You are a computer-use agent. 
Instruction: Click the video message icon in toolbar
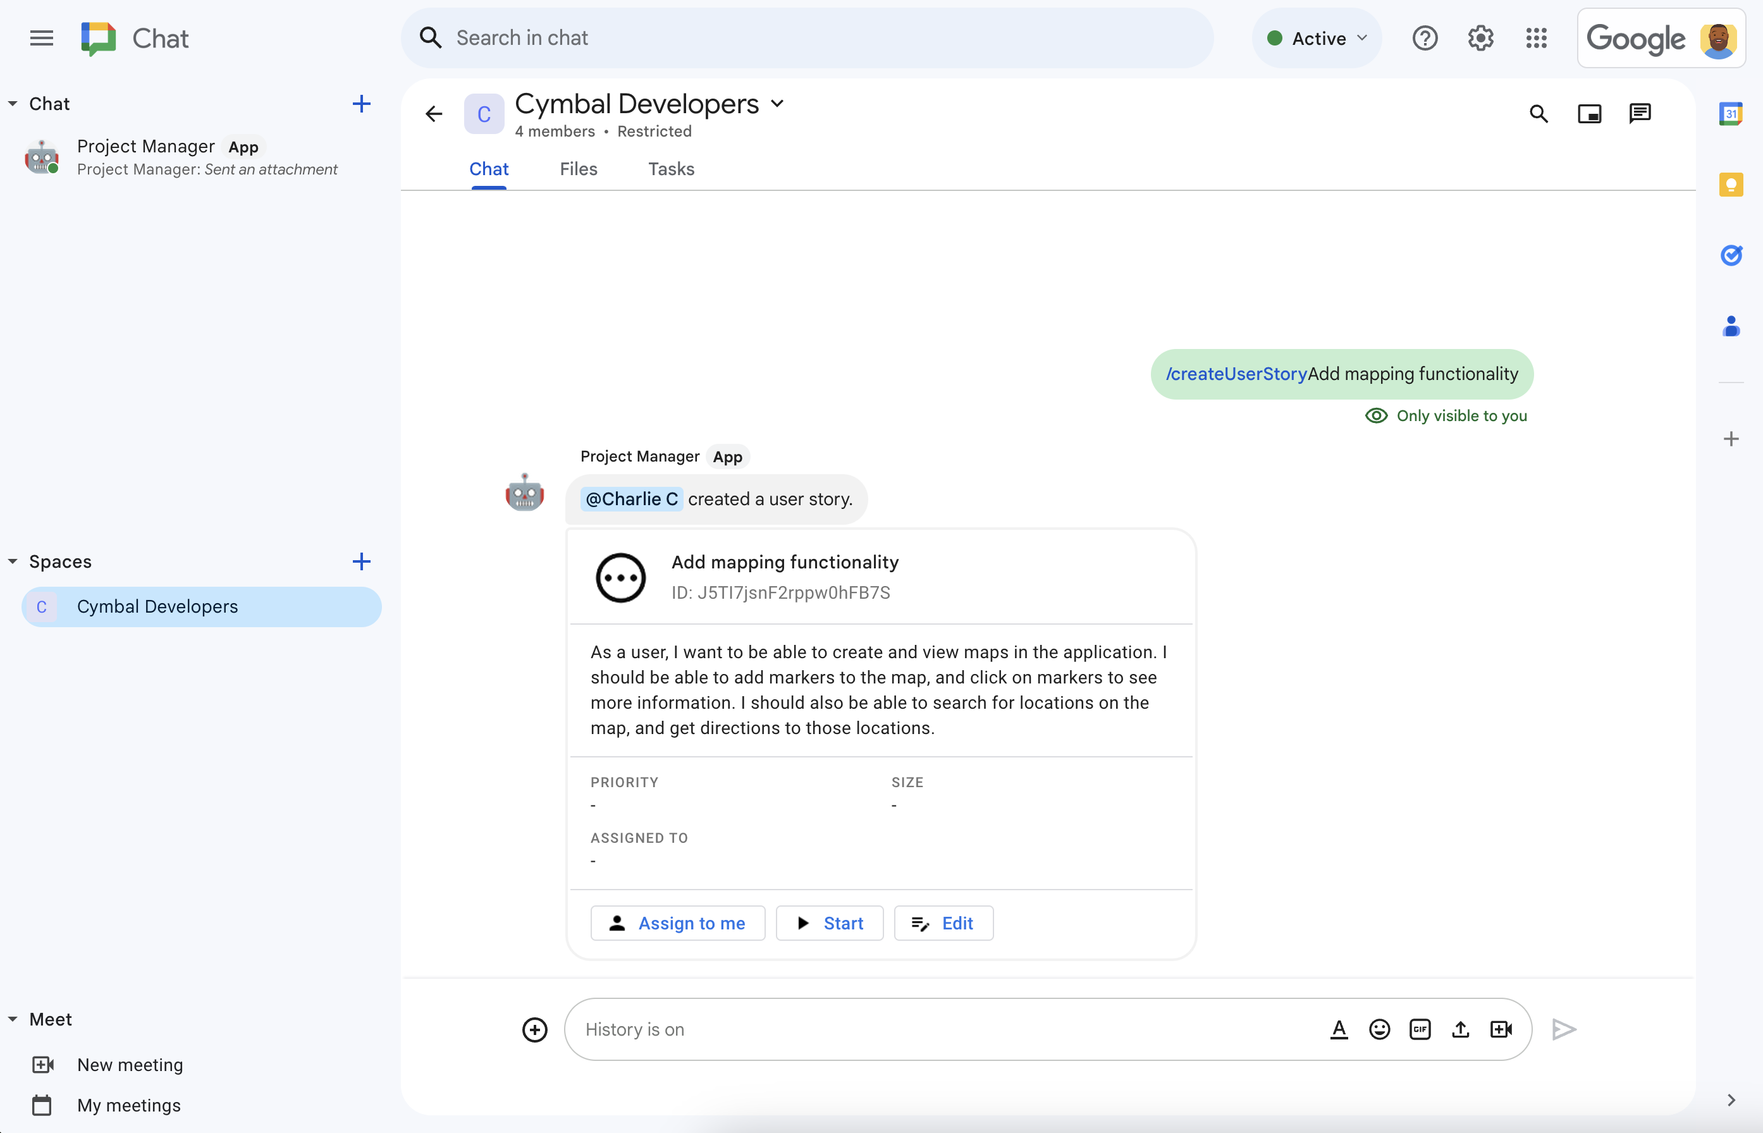coord(1501,1029)
